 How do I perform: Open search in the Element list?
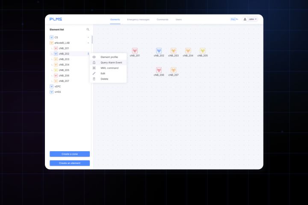[88, 29]
